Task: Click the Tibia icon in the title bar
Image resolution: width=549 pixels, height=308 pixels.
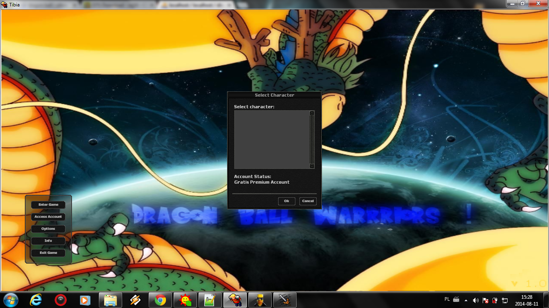Action: [x=4, y=4]
